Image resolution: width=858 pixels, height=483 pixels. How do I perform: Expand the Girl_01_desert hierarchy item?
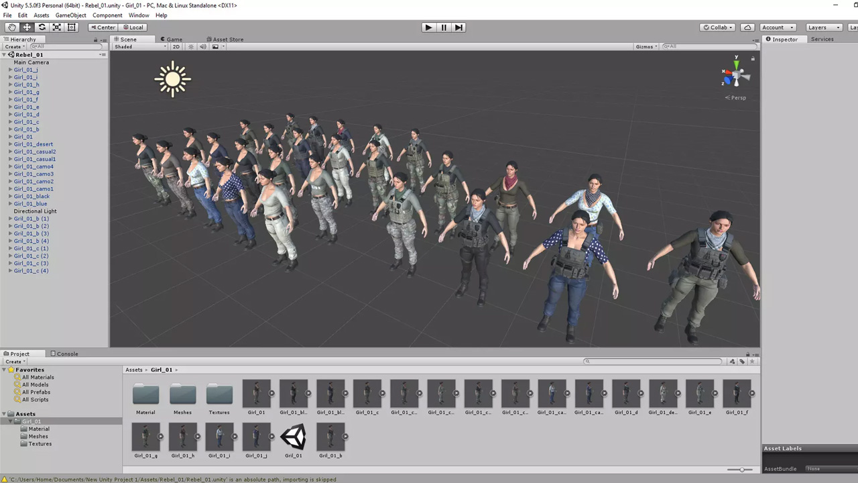[x=10, y=144]
